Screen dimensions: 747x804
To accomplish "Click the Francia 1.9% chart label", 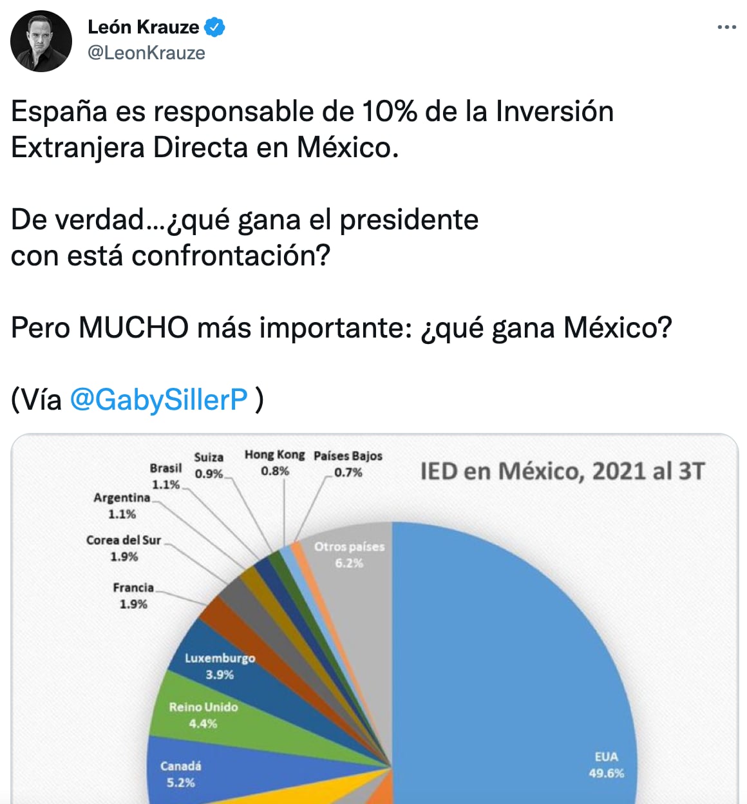I will coord(133,595).
